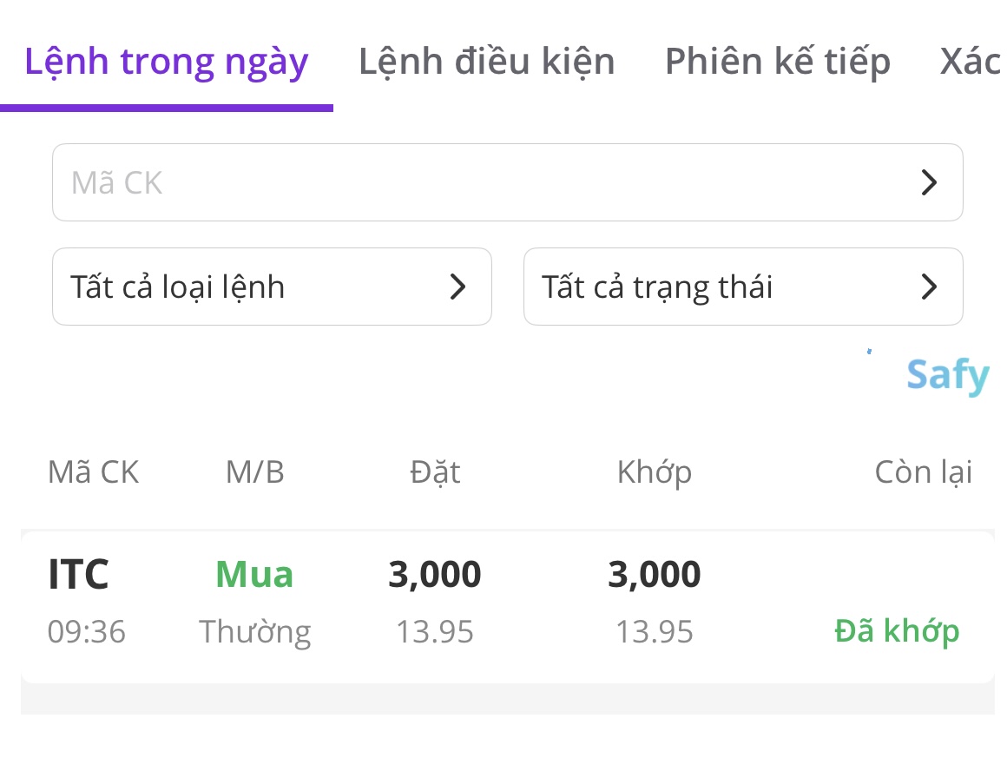This screenshot has height=758, width=1007.
Task: Tap the Safy logo
Action: click(947, 376)
